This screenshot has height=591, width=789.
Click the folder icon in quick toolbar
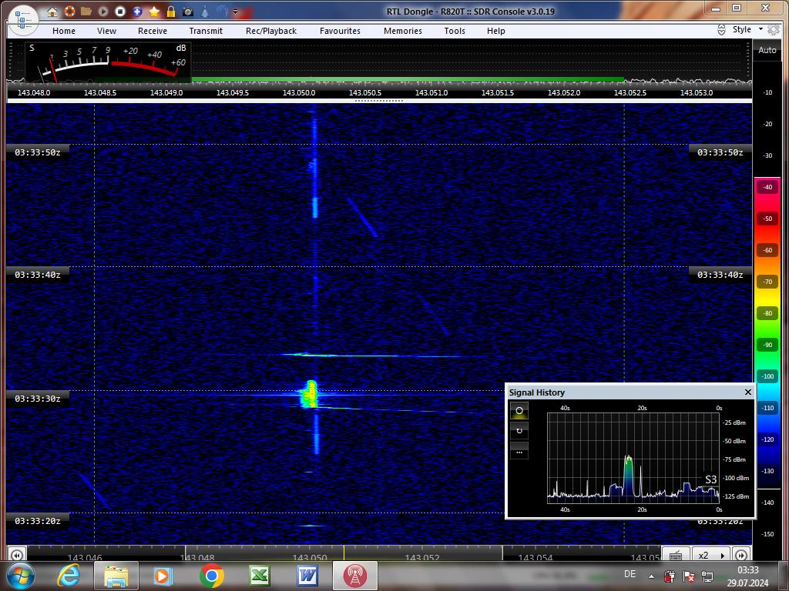coord(86,11)
